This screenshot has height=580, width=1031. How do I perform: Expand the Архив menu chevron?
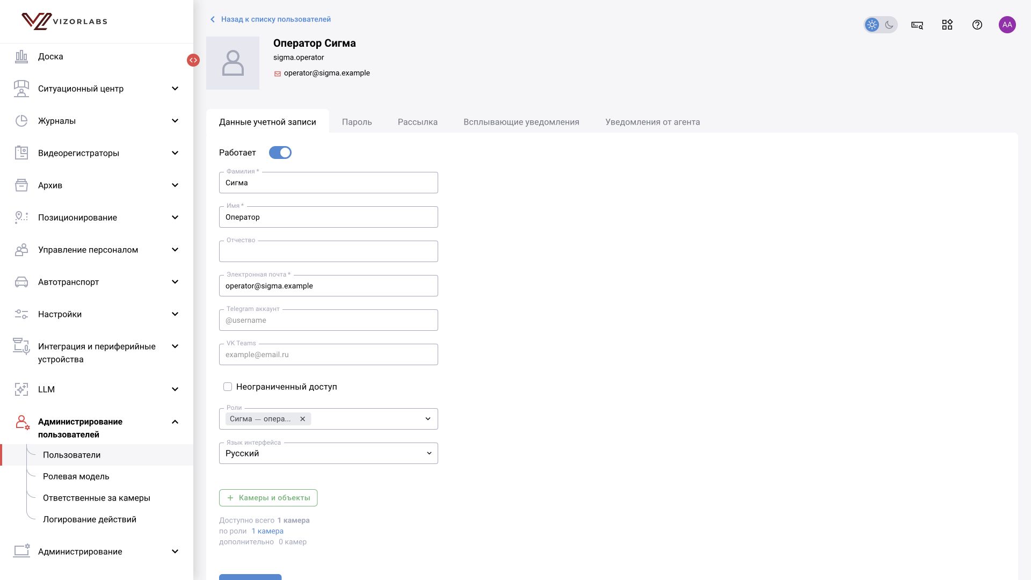[x=175, y=185]
